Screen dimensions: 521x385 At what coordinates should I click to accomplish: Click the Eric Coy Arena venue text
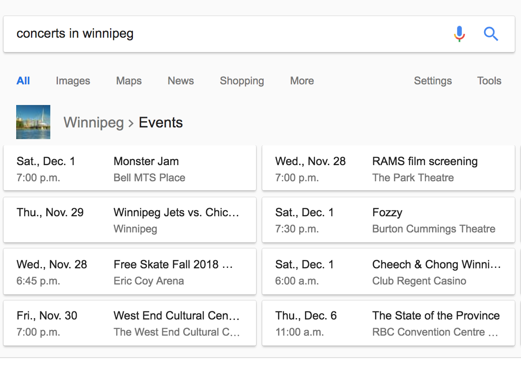pos(149,281)
